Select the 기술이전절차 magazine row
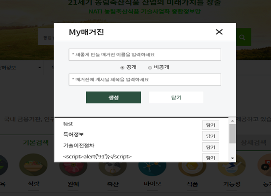Image resolution: width=271 pixels, height=196 pixels. pos(79,146)
